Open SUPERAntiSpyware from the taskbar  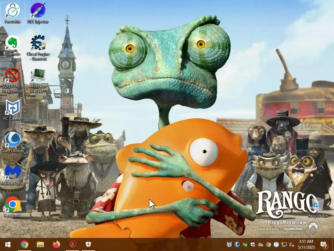(x=72, y=244)
